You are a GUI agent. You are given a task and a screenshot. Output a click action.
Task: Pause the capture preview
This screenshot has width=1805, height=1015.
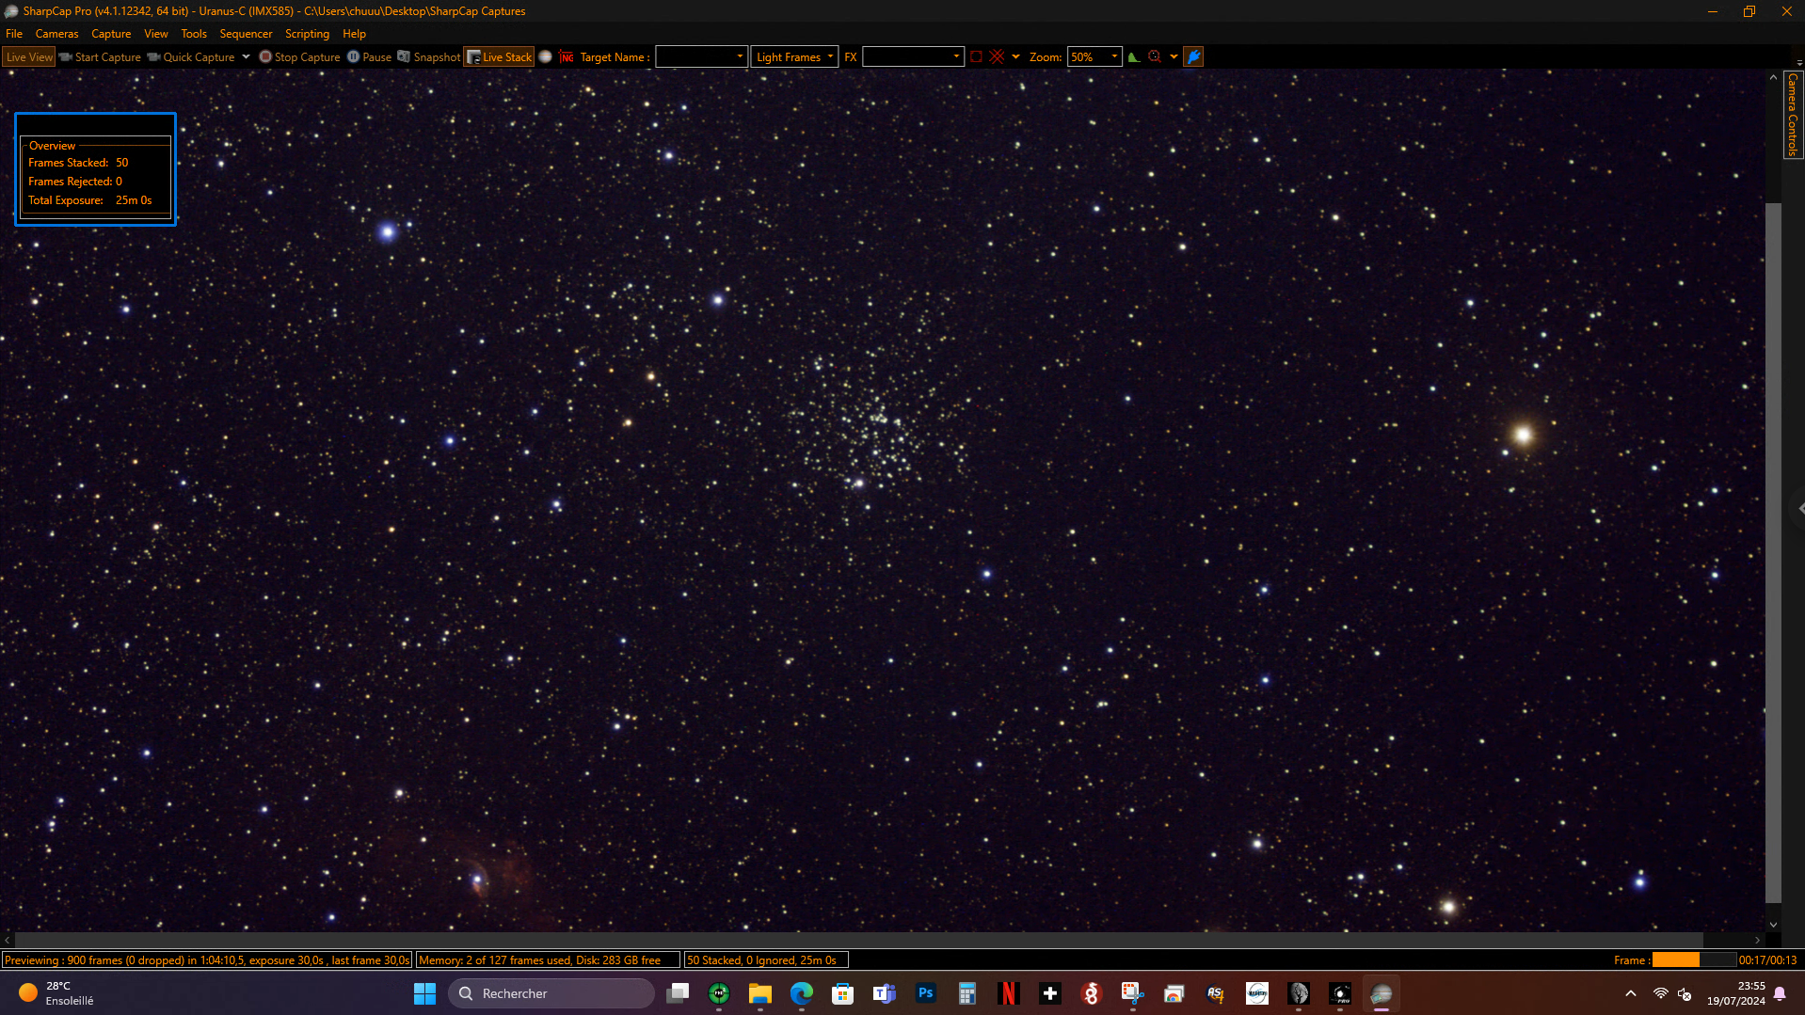(369, 56)
